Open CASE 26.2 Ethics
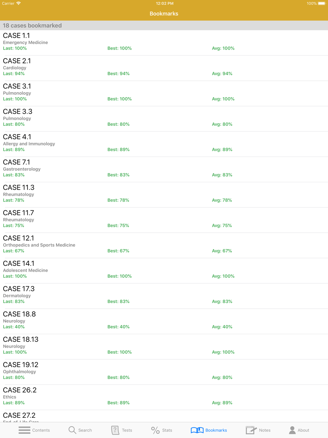 coord(164,397)
